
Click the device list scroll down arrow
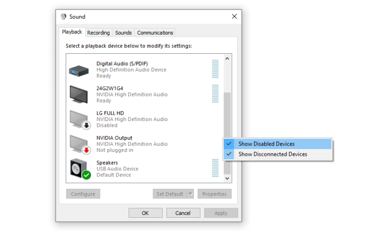(227, 178)
